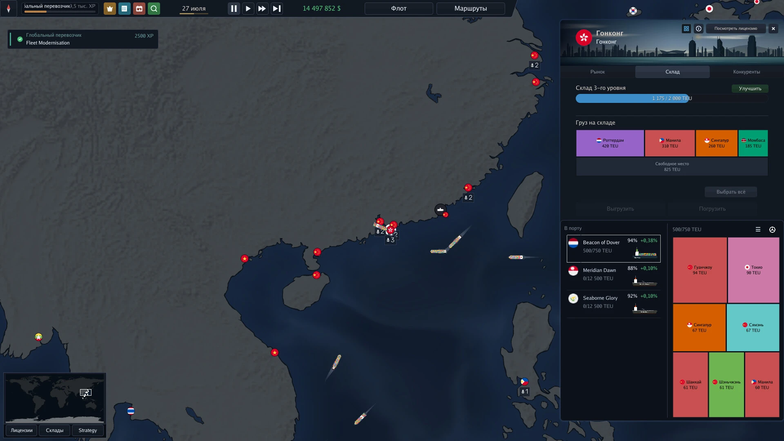This screenshot has height=441, width=784.
Task: Click the warehouse capacity bar 1 175 / 2 000 TEU
Action: (x=672, y=98)
